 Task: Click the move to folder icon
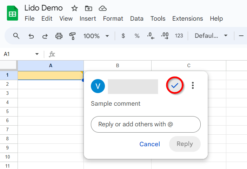(88, 8)
